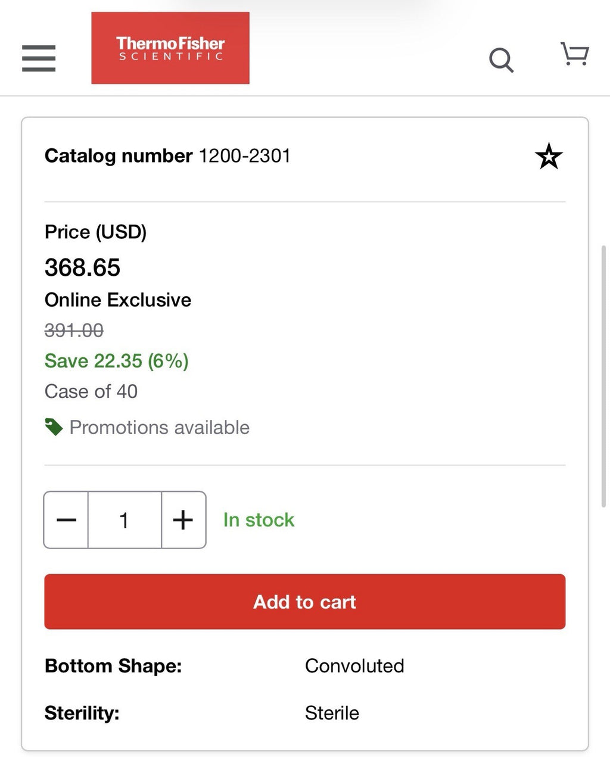Click the green promotions tag icon
Viewport: 610px width, 757px height.
coord(54,427)
